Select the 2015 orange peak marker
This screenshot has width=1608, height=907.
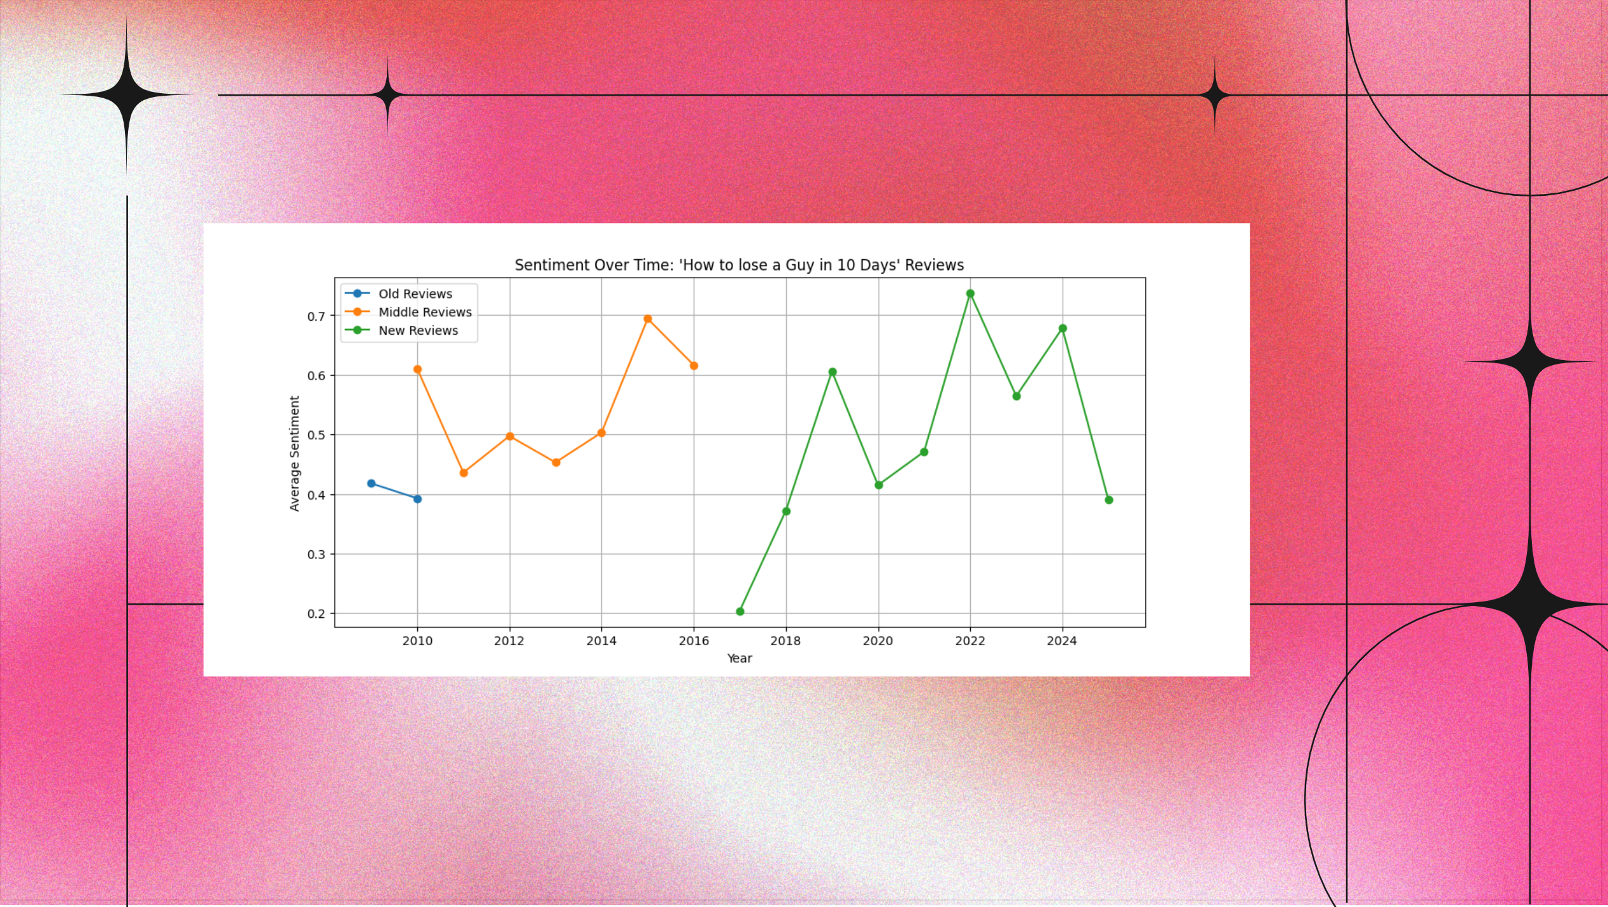click(647, 318)
